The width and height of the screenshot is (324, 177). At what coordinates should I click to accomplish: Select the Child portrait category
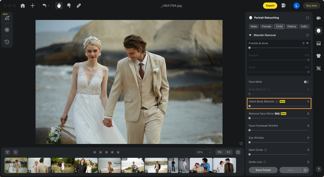tap(279, 26)
